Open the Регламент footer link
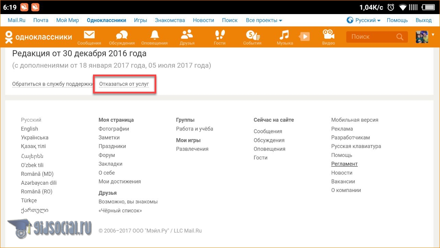 coord(344,164)
